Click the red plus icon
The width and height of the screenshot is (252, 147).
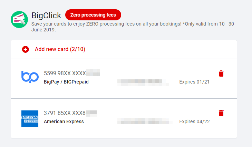(x=26, y=49)
